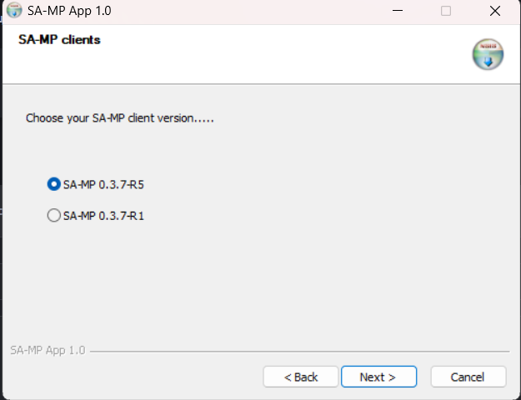Click empty title bar space beside the title

[x=250, y=12]
